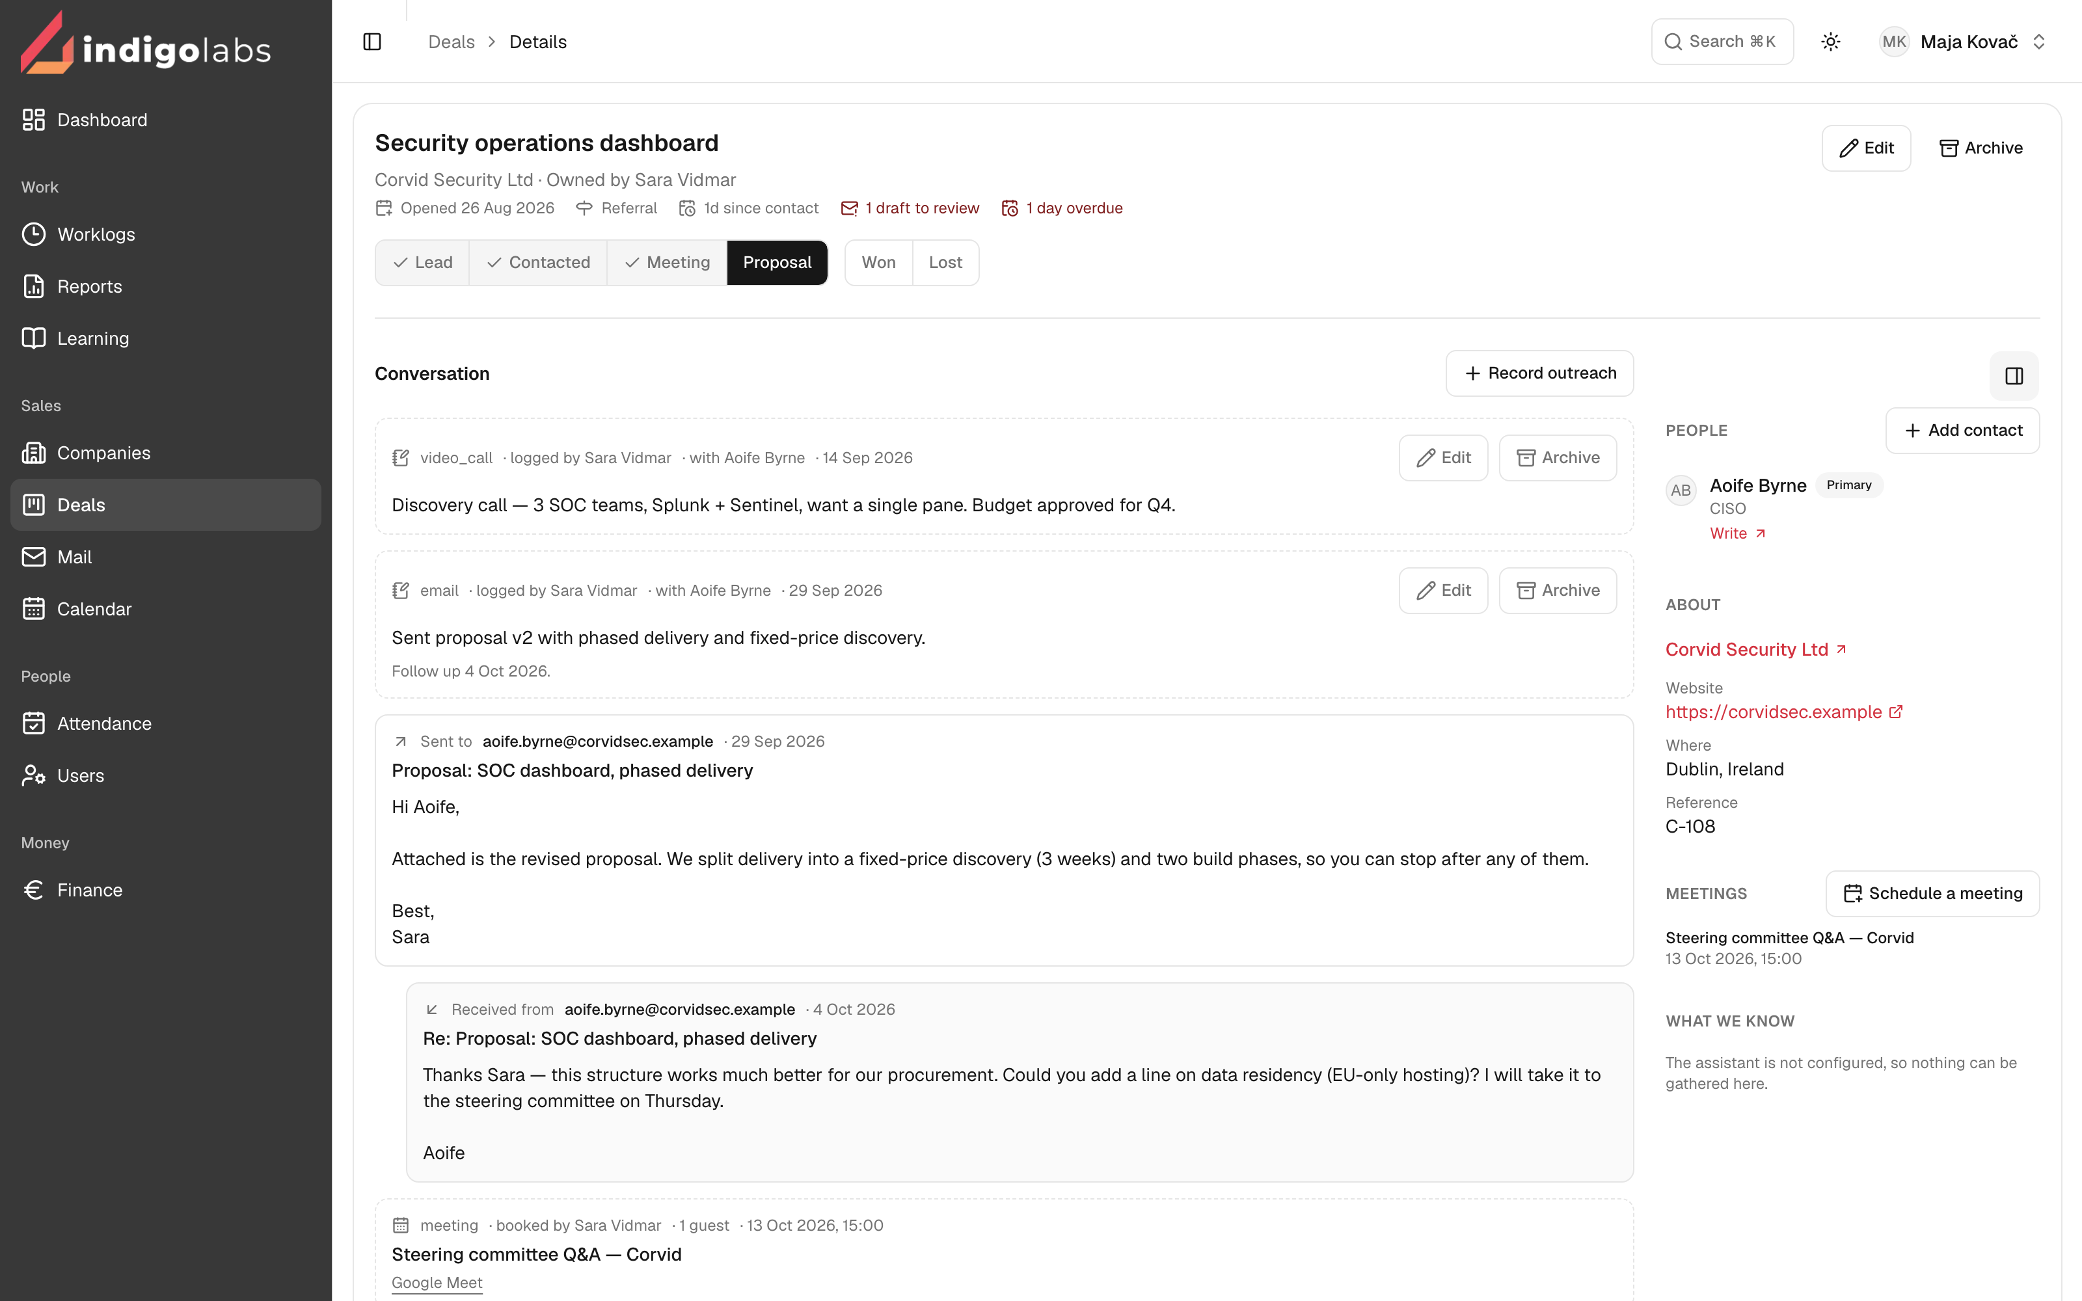Open Finance section
Image resolution: width=2082 pixels, height=1301 pixels.
click(x=165, y=890)
